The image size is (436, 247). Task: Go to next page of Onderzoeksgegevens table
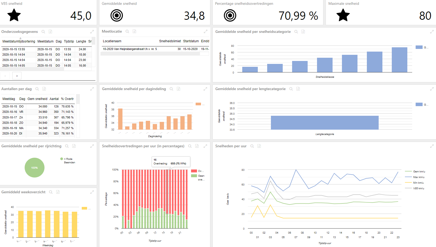(17, 76)
